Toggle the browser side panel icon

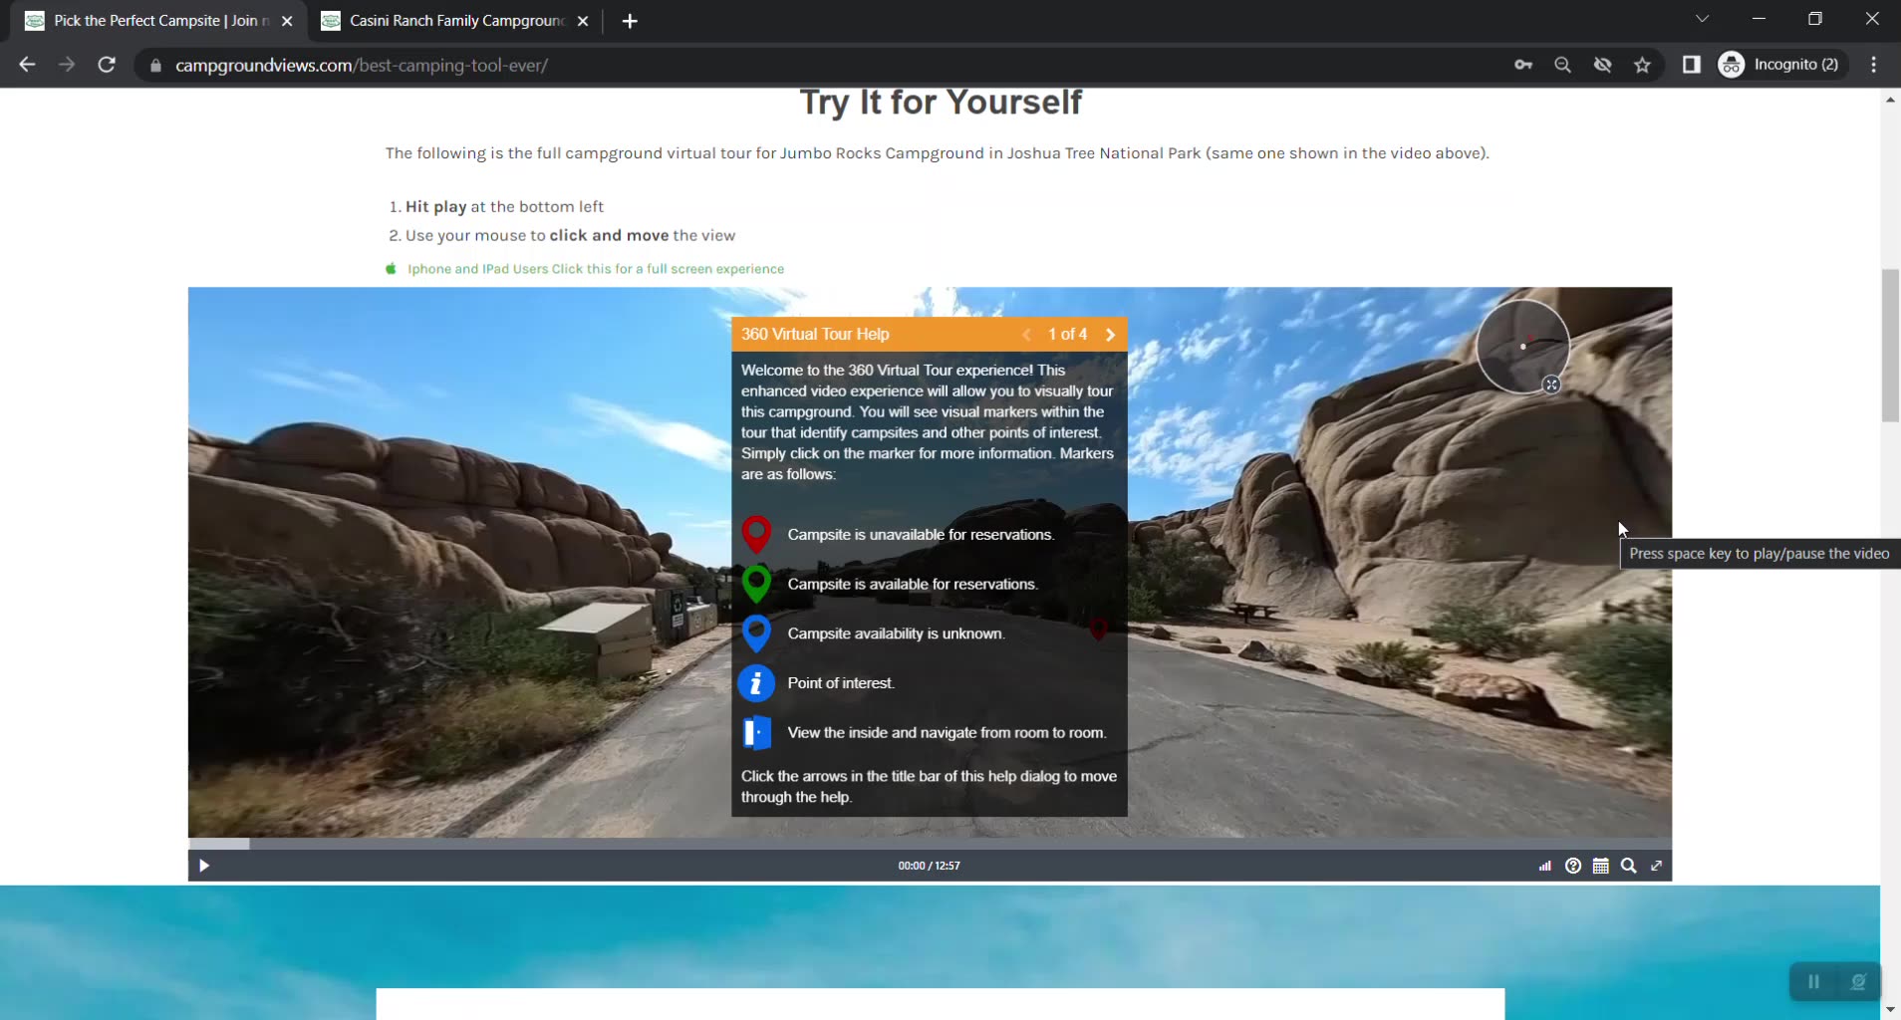click(1692, 65)
